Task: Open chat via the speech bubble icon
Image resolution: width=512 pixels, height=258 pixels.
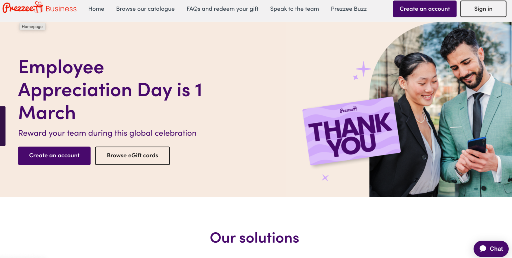Action: pyautogui.click(x=483, y=249)
